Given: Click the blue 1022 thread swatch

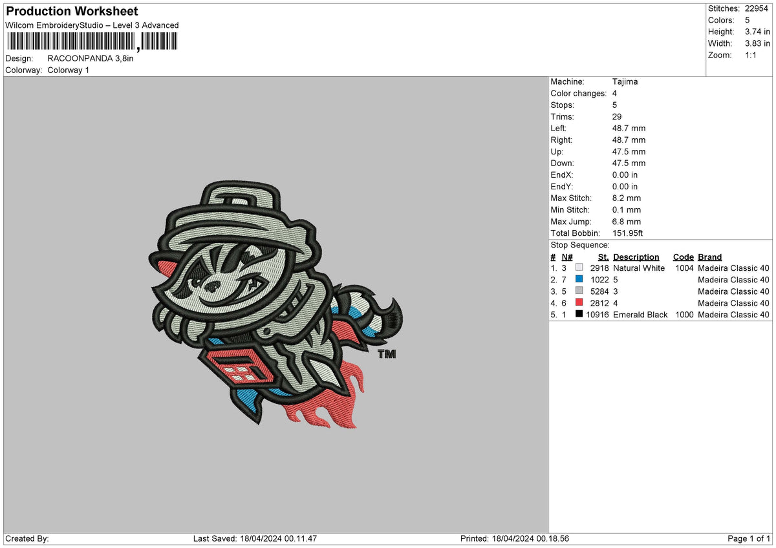Looking at the screenshot, I should (x=579, y=279).
